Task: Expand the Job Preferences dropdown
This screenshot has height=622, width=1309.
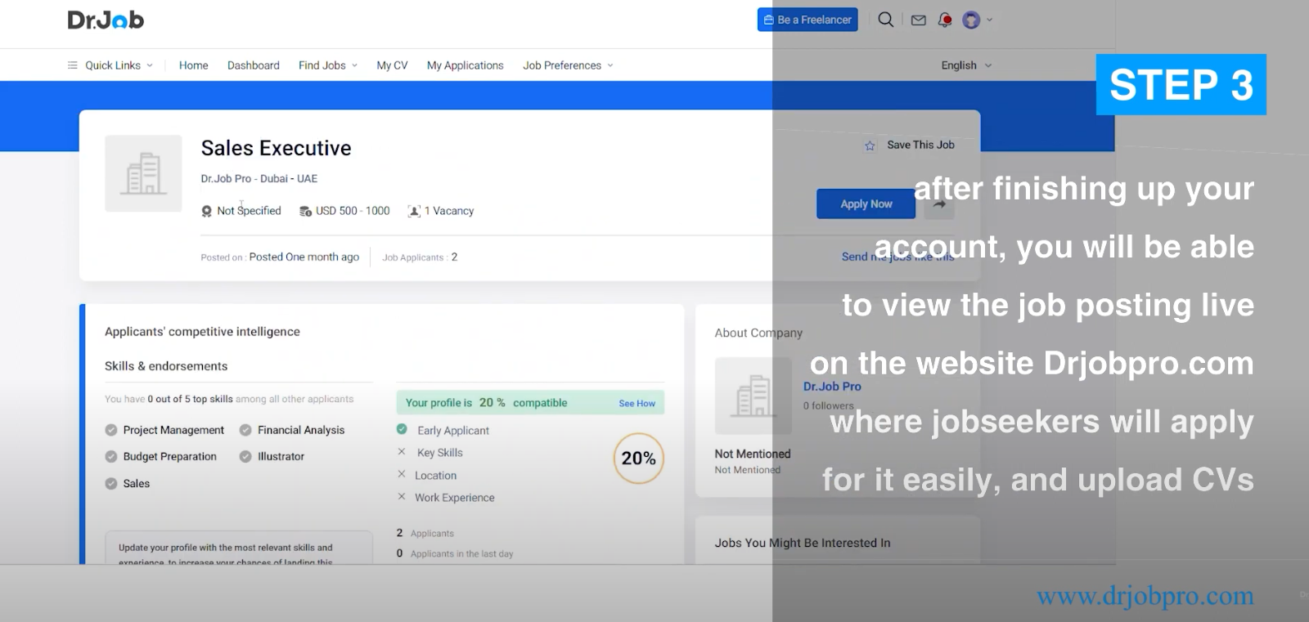Action: coord(610,65)
